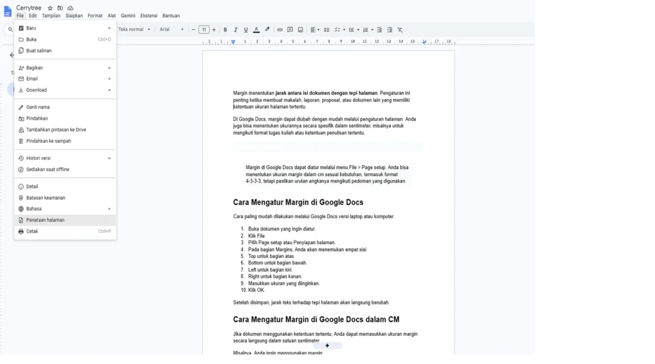Star the Cerrytree document
655x364 pixels.
point(50,8)
